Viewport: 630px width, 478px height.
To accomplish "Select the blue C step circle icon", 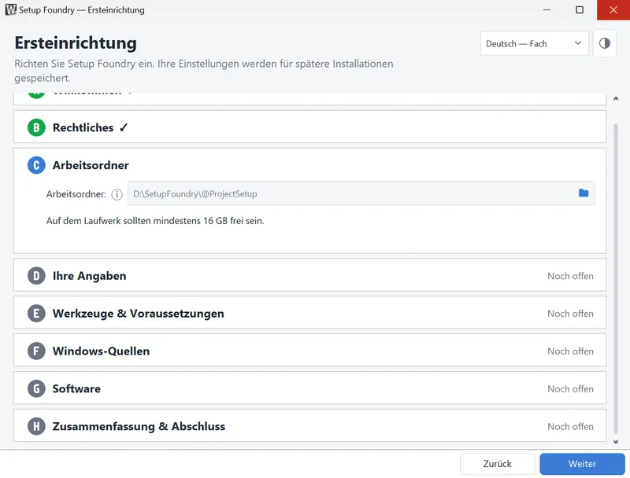I will coord(36,165).
